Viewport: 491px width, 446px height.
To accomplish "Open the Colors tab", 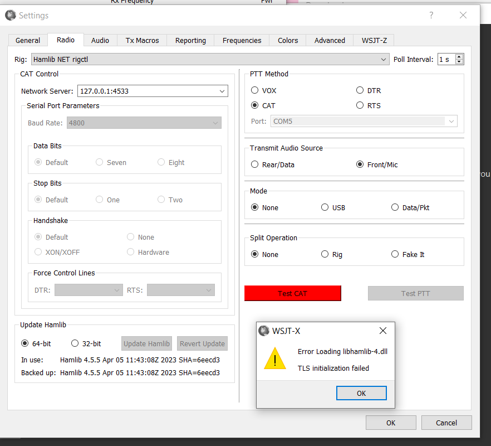I will click(x=288, y=41).
